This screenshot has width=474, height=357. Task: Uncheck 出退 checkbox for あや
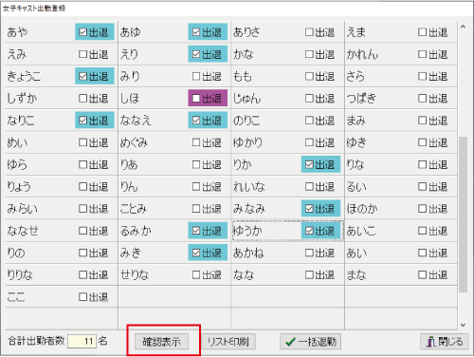coord(82,32)
